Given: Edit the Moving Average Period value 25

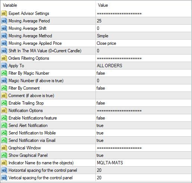Looking at the screenshot, I should click(x=144, y=21).
